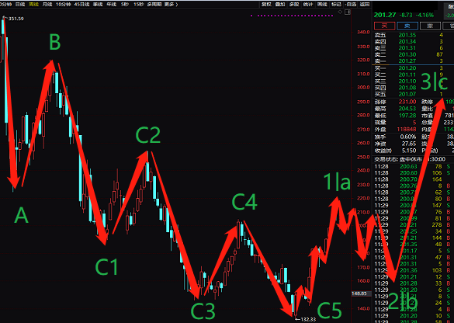Click the 撤 cancel order button
This screenshot has width=454, height=323.
pos(430,26)
